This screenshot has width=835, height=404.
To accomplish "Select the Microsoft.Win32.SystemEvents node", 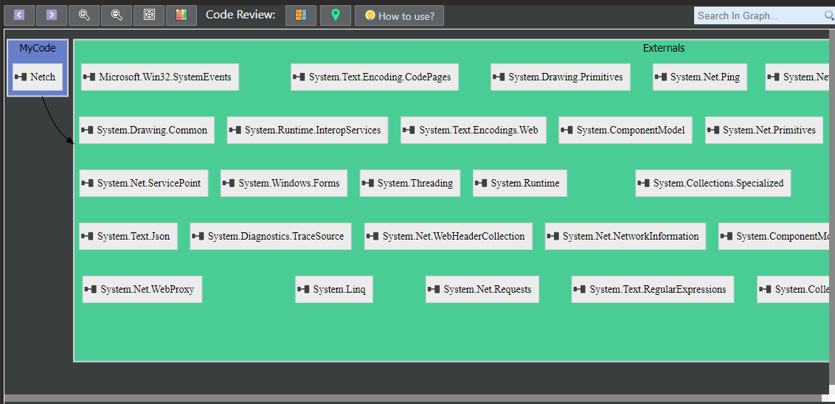I will 159,77.
